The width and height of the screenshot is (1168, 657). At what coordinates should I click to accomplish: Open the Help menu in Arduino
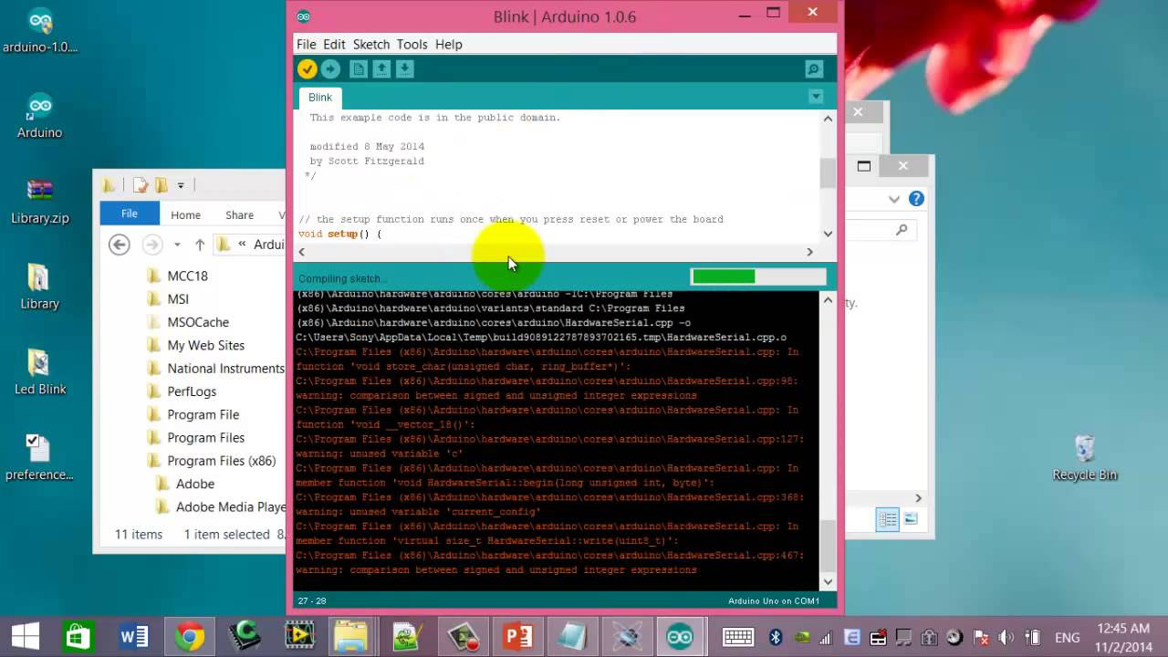[448, 44]
